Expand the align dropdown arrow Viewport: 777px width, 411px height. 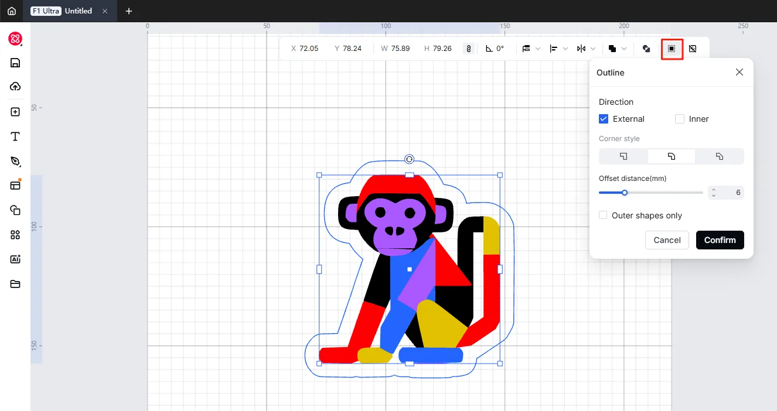point(565,49)
